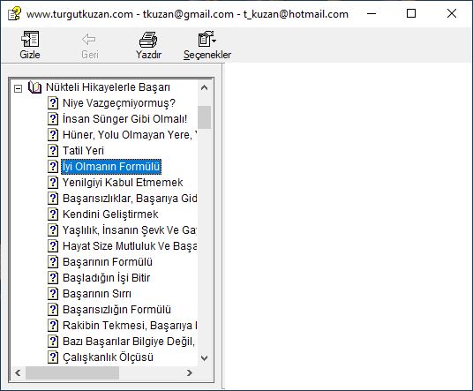This screenshot has width=473, height=391.
Task: Select the open book icon of root topic
Action: [34, 87]
